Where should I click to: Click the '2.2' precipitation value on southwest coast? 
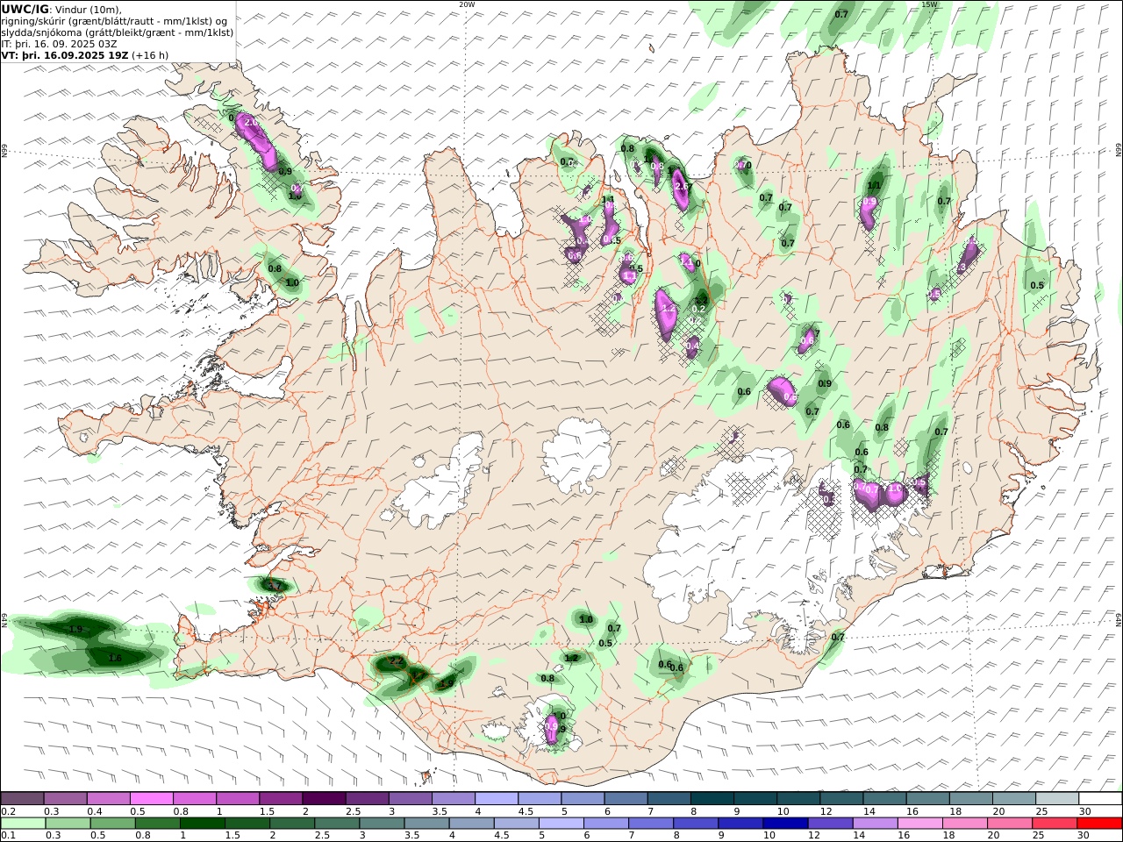coord(396,661)
